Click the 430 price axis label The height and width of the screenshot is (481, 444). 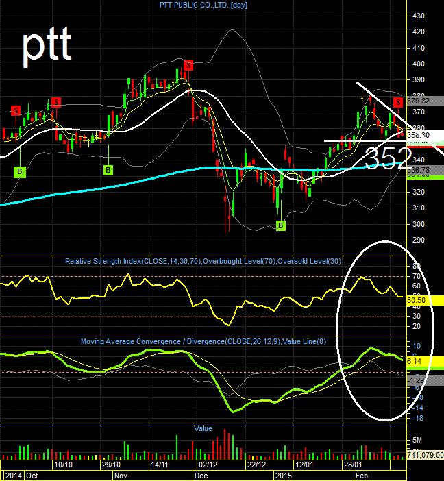point(419,16)
